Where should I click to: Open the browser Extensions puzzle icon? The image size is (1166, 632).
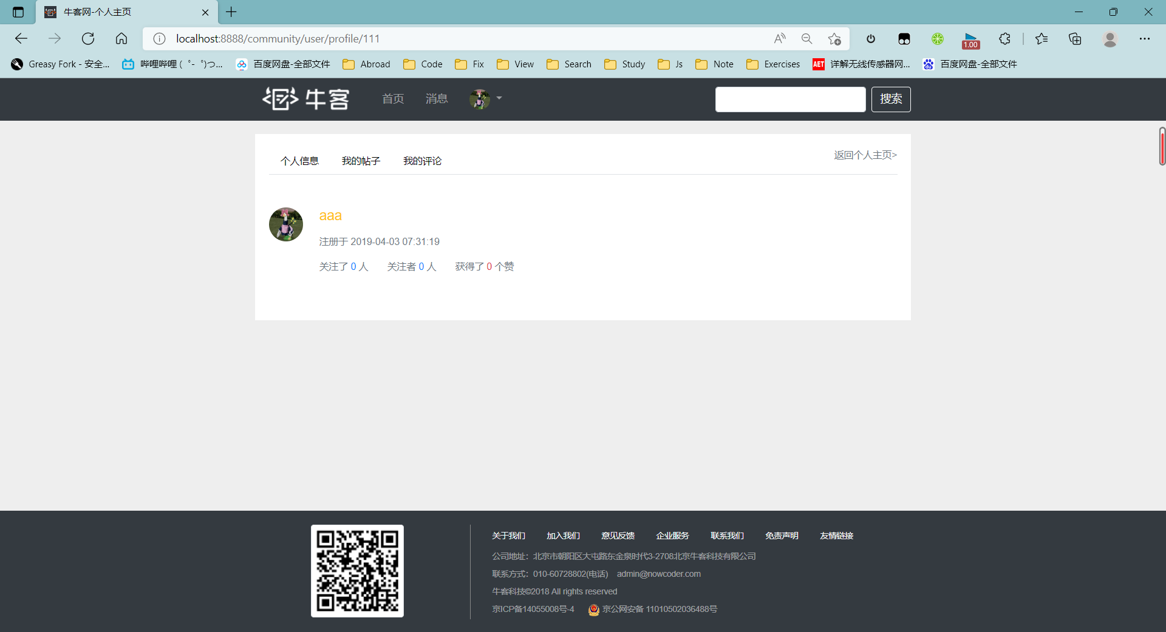pyautogui.click(x=1004, y=39)
